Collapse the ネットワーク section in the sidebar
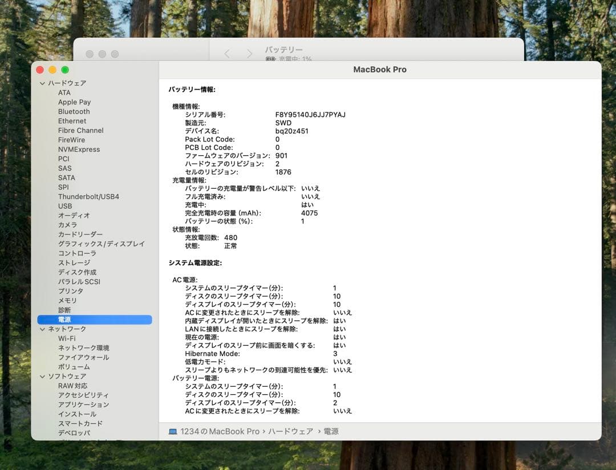The width and height of the screenshot is (616, 470). (42, 329)
